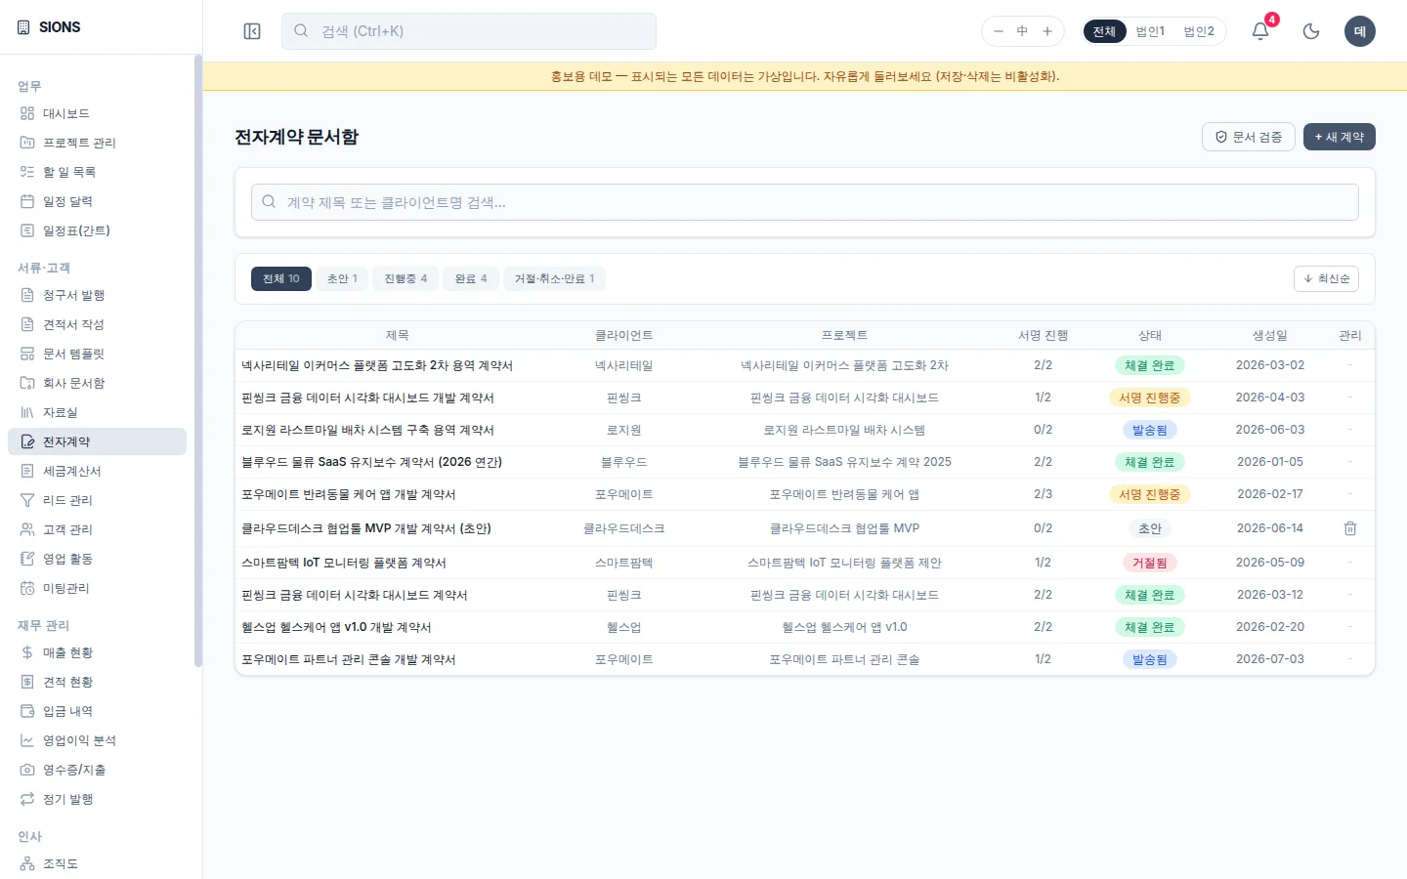The image size is (1407, 879).
Task: Open 블루우드 물류 SaaS 유지보수 계약서
Action: [x=371, y=462]
